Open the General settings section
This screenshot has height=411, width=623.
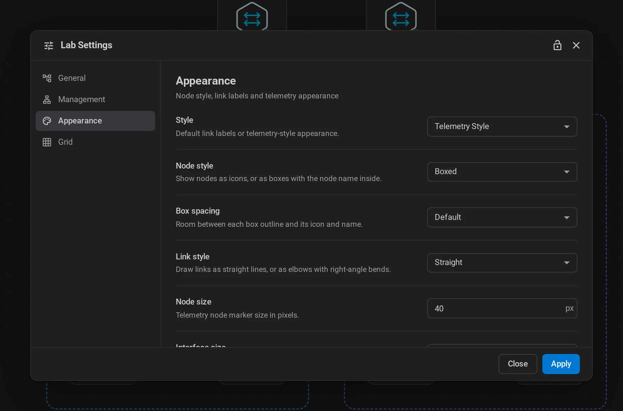click(95, 78)
